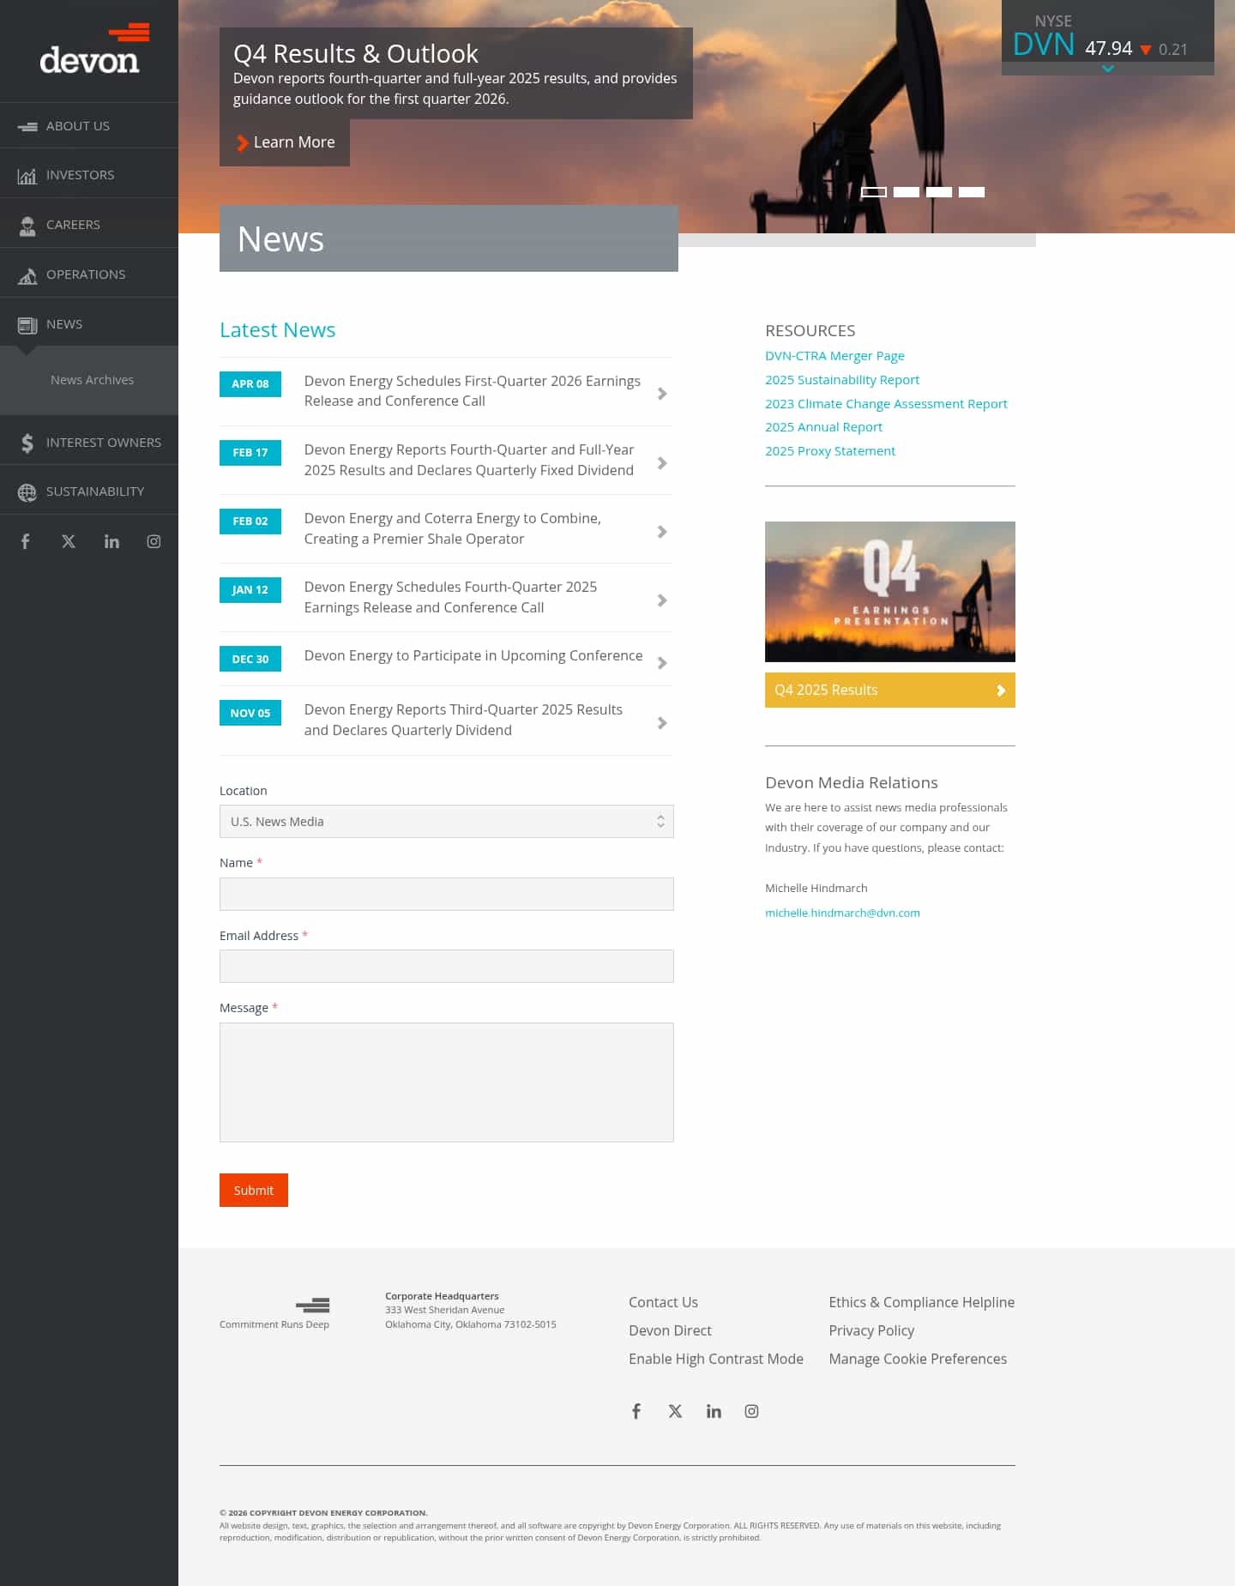The image size is (1235, 1586).
Task: Email michelle.hindmarch@dvn.com
Action: [842, 913]
